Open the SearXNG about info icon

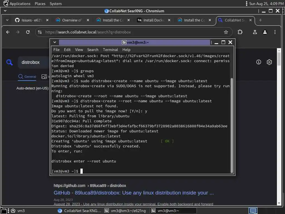(x=259, y=62)
